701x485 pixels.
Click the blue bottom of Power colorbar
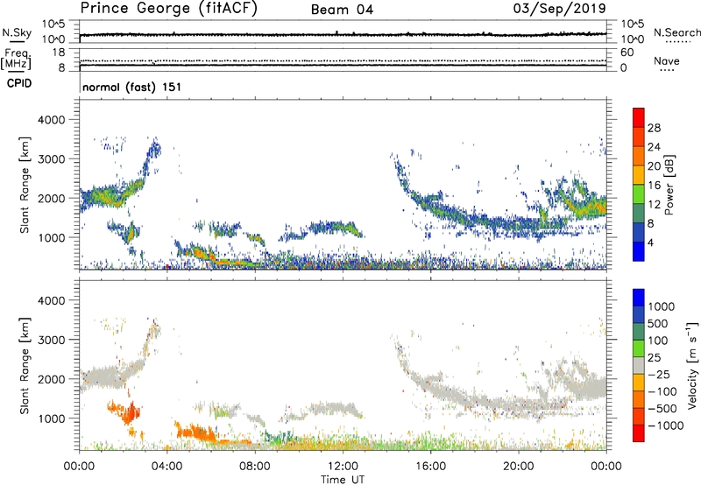click(639, 251)
